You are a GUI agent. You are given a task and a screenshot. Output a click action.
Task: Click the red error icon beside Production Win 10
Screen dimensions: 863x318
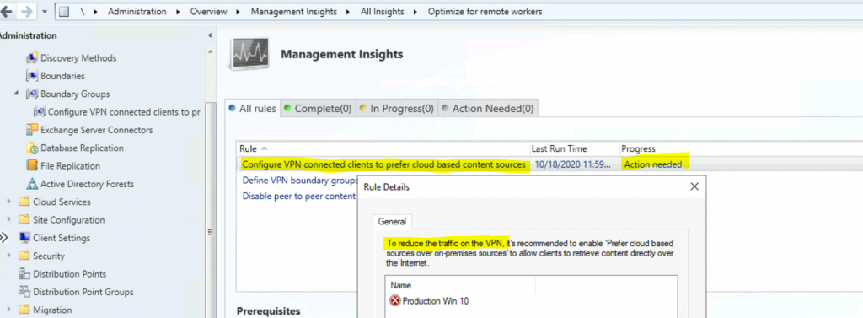pyautogui.click(x=395, y=301)
